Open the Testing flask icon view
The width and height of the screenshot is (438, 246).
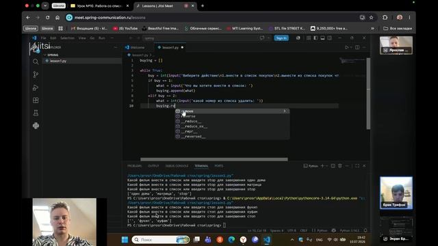36,113
